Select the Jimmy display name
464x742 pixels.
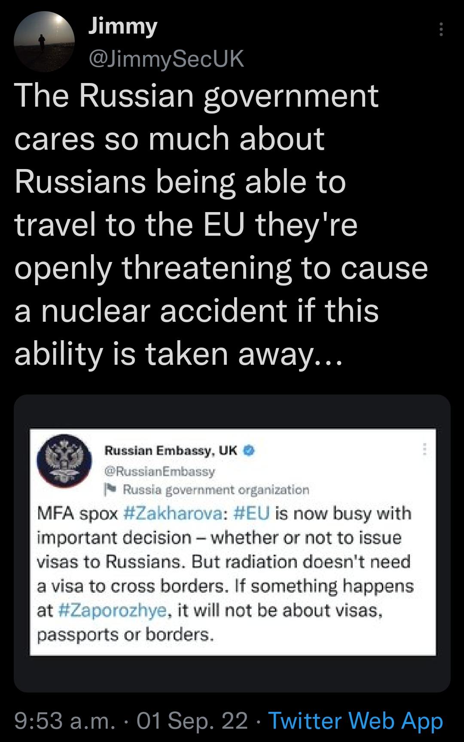tap(122, 28)
